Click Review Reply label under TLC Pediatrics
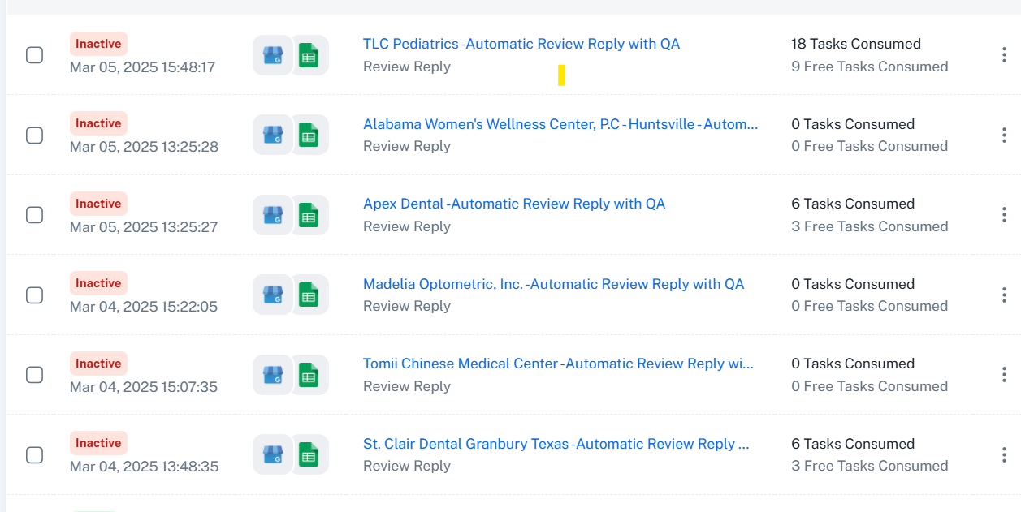1021x512 pixels. tap(407, 67)
